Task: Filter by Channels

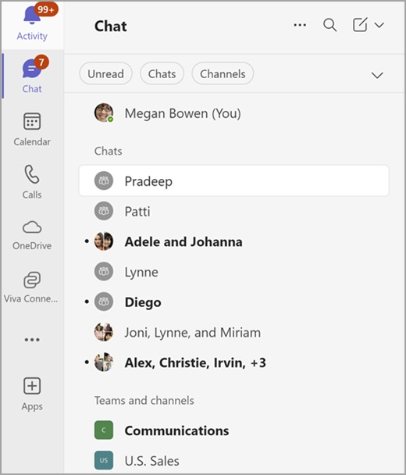Action: pyautogui.click(x=223, y=73)
